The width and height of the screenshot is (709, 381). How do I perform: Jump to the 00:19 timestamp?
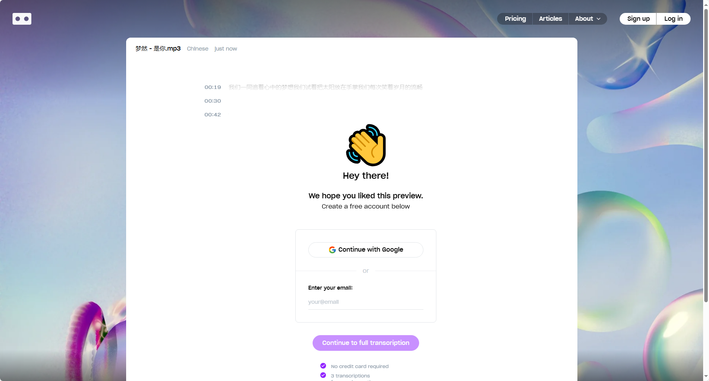click(x=213, y=87)
